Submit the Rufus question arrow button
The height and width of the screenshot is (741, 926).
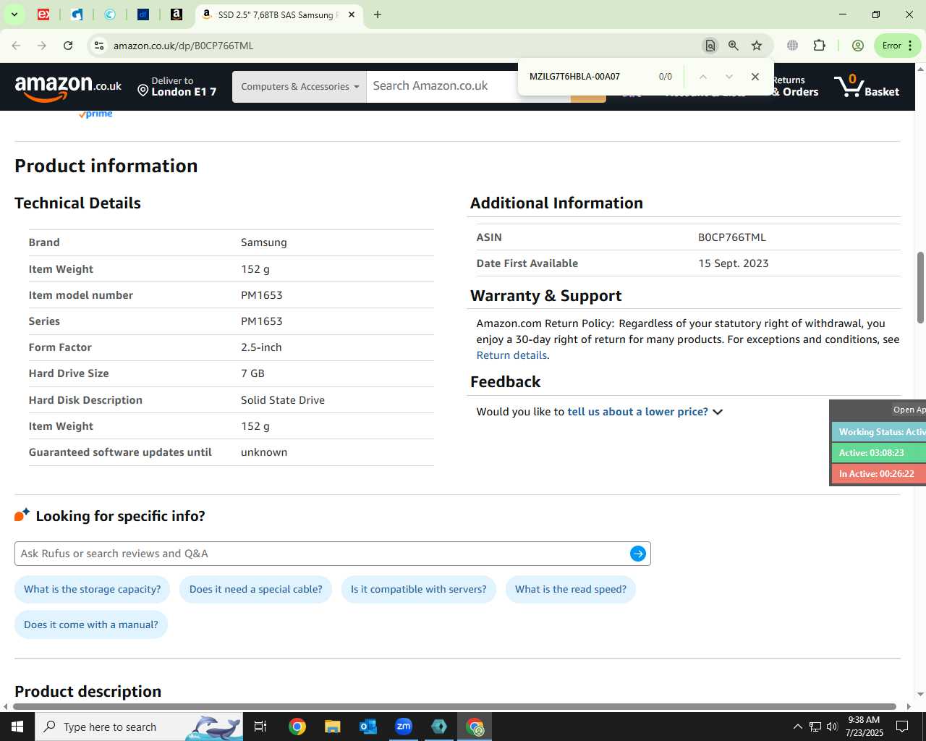[638, 554]
